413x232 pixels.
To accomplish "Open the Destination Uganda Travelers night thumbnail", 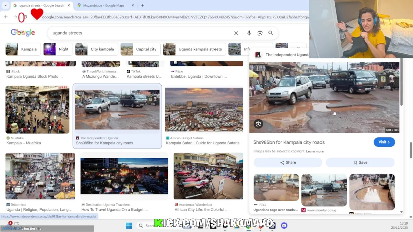I will tap(124, 176).
